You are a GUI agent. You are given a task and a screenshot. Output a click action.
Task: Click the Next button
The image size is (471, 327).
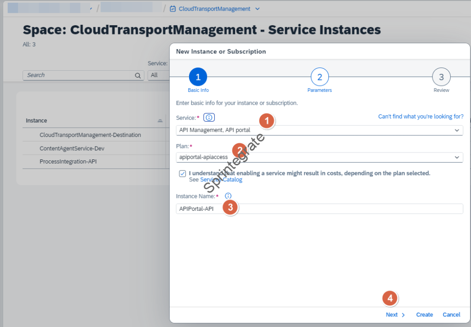392,315
